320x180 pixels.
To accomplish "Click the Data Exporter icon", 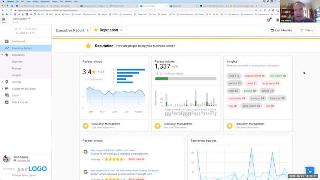I will 7,102.
